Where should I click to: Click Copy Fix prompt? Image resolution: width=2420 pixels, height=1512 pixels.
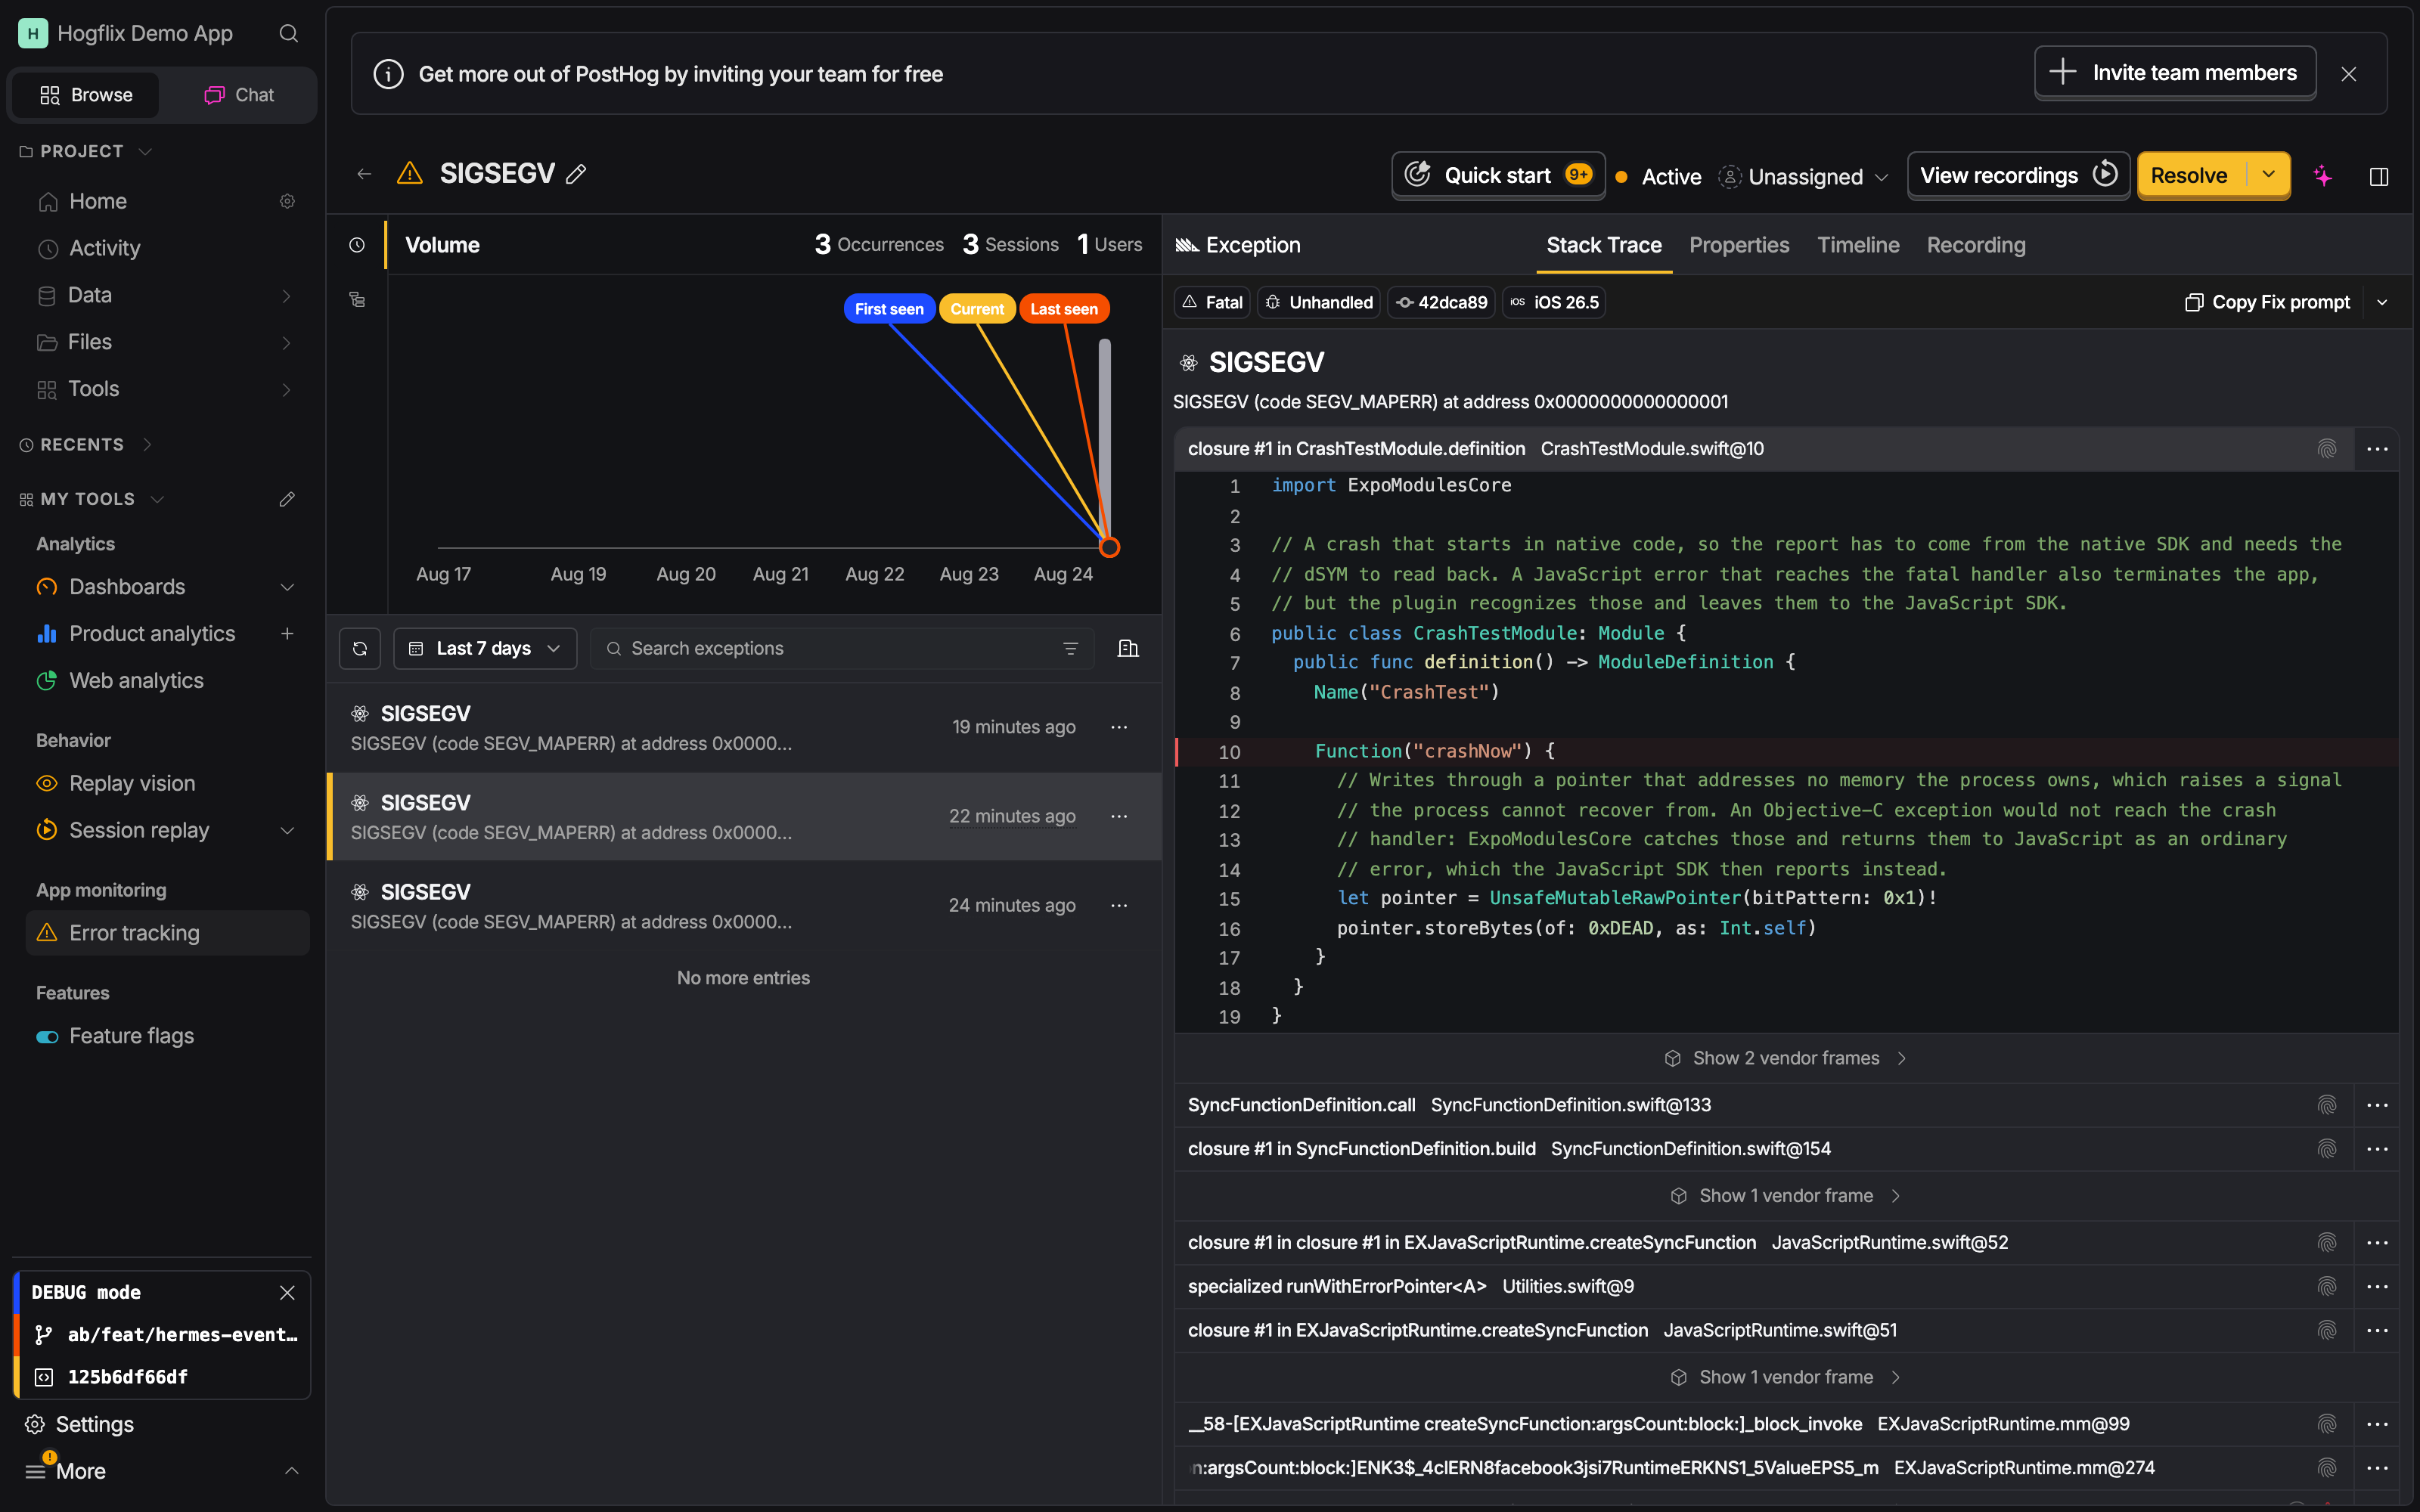(x=2267, y=302)
